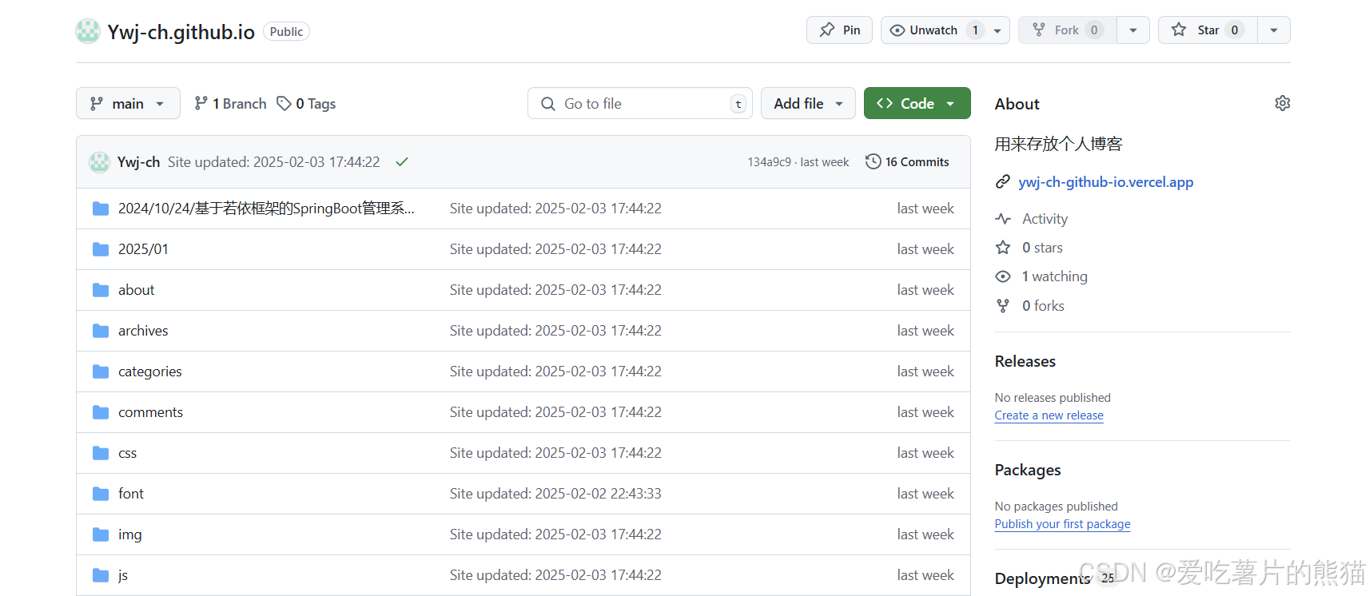Open the Packages heading link
The width and height of the screenshot is (1369, 596).
1028,470
